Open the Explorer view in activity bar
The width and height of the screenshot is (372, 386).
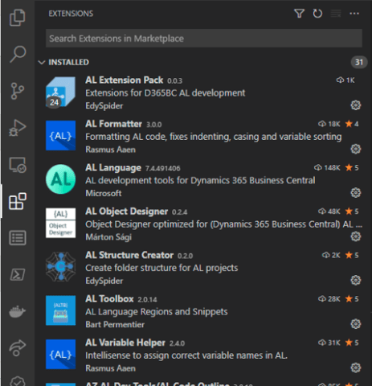(18, 18)
